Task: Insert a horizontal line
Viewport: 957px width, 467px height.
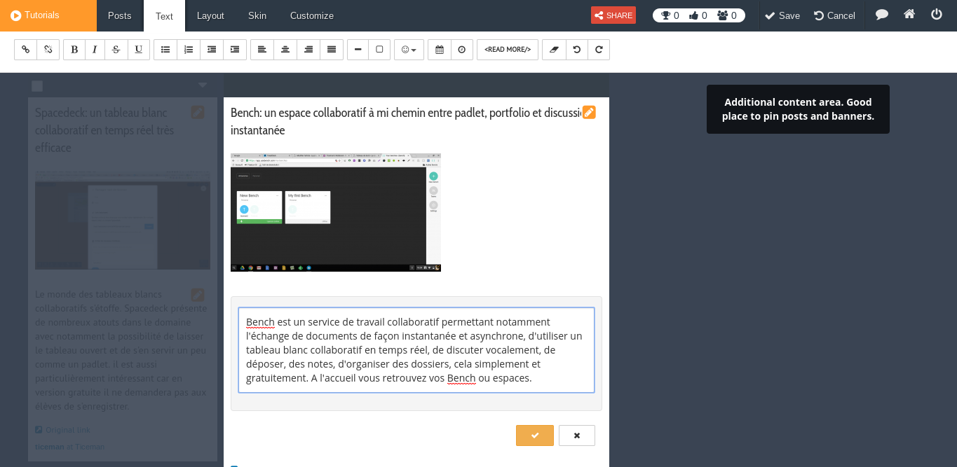Action: (x=358, y=50)
